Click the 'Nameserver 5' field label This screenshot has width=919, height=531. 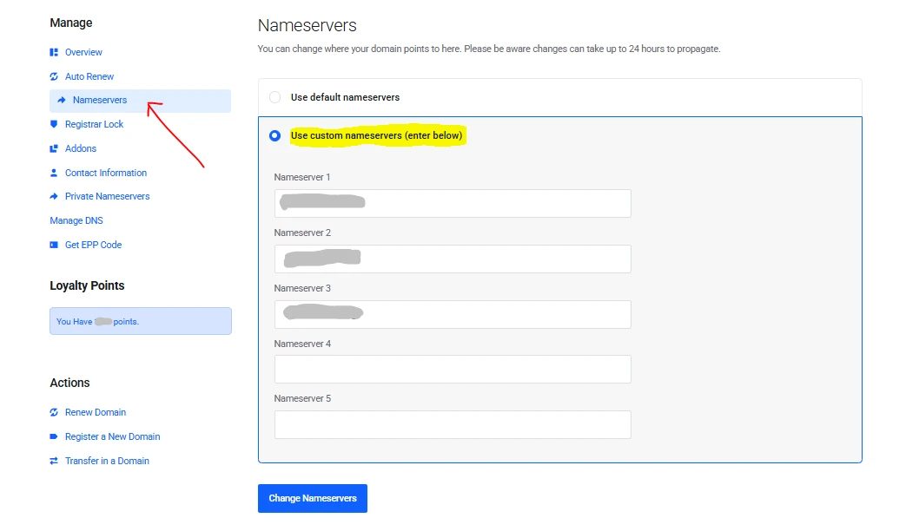[302, 399]
